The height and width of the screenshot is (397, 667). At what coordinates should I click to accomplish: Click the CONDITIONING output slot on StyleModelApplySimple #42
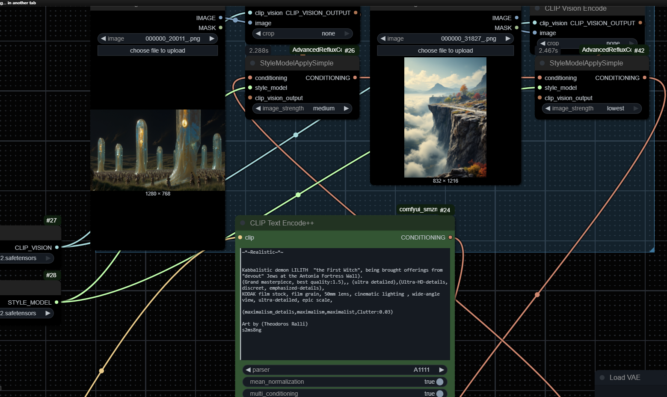click(645, 78)
